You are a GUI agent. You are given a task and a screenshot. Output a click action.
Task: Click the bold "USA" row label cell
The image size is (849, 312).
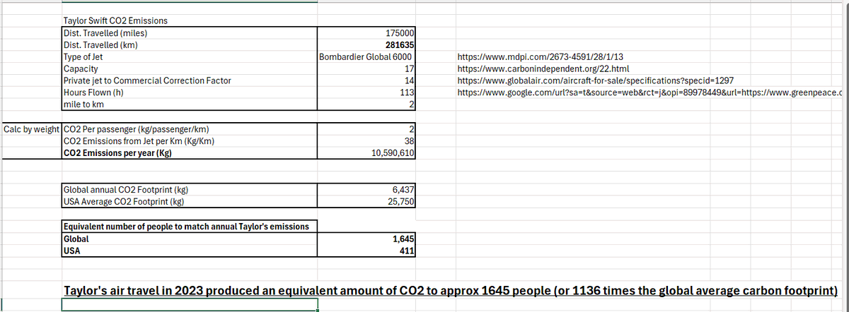pos(190,250)
